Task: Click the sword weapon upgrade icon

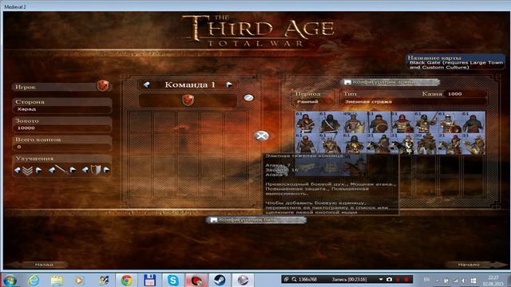Action: pyautogui.click(x=62, y=170)
